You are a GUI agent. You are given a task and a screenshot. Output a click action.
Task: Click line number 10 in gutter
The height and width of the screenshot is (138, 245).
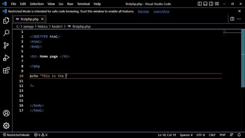tap(21, 76)
